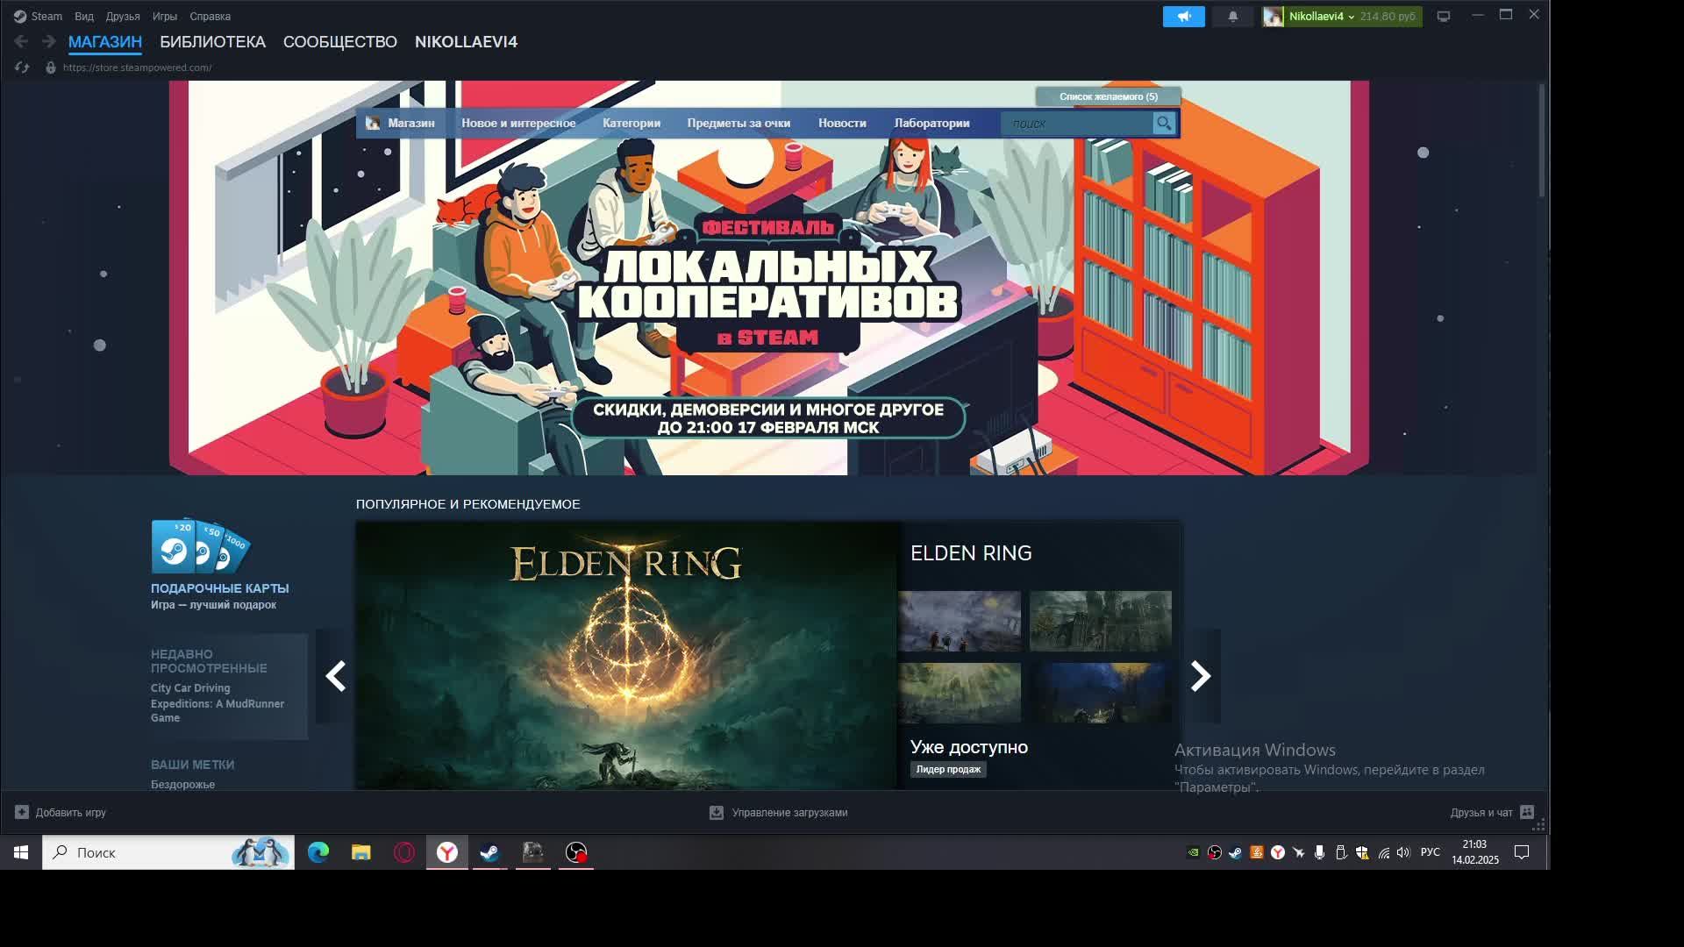Open Windows Security tray icon
Image resolution: width=1684 pixels, height=947 pixels.
point(1361,852)
